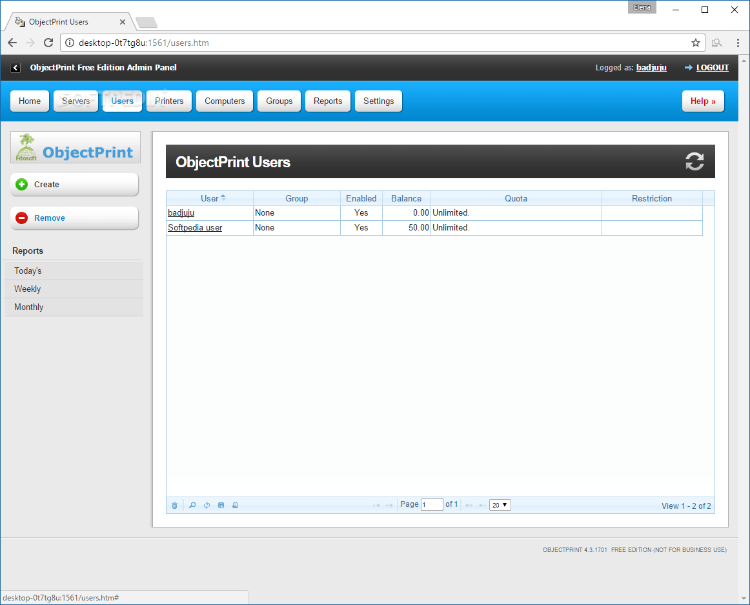Go to previous page in grid pager
The height and width of the screenshot is (605, 750).
389,506
